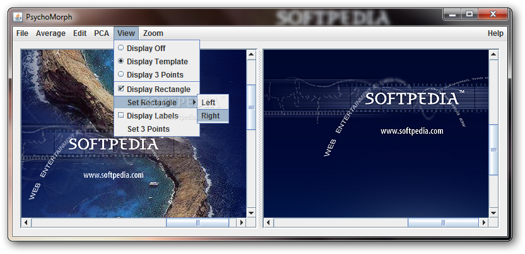The width and height of the screenshot is (525, 254).
Task: Close the open View menu
Action: coord(126,33)
